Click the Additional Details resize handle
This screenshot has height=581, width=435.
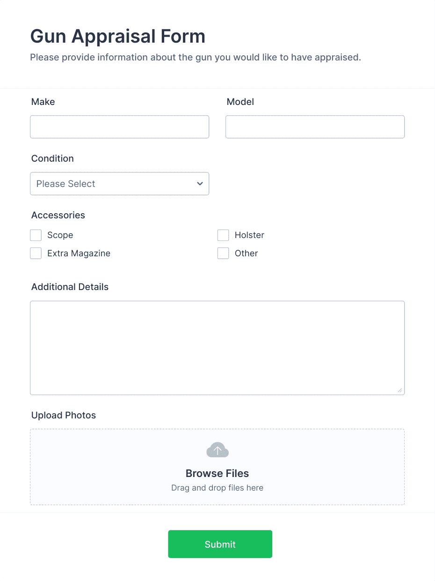point(399,390)
